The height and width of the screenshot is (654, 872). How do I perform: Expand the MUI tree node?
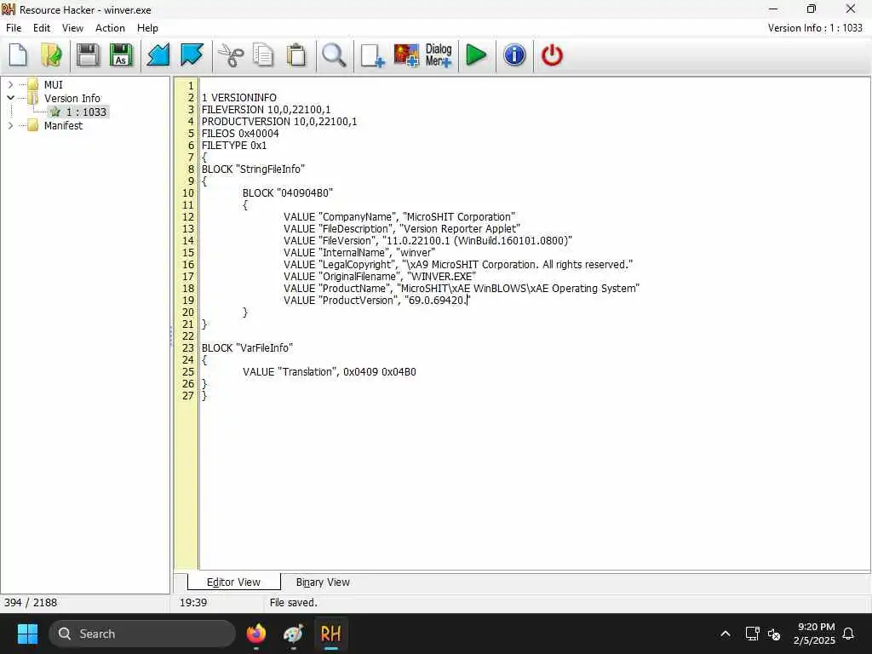[10, 84]
